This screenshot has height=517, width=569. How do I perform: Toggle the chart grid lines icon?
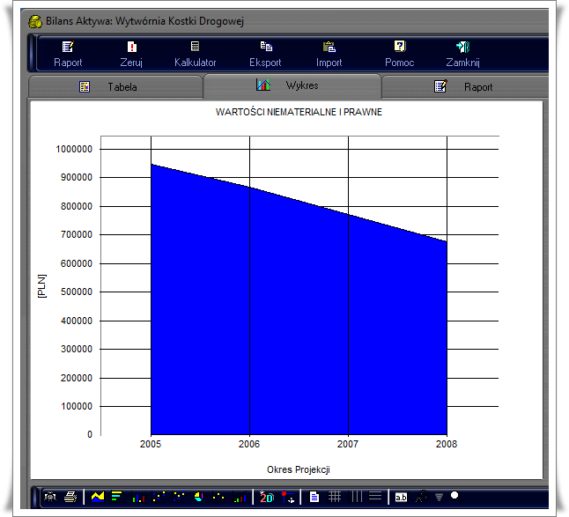pyautogui.click(x=334, y=498)
